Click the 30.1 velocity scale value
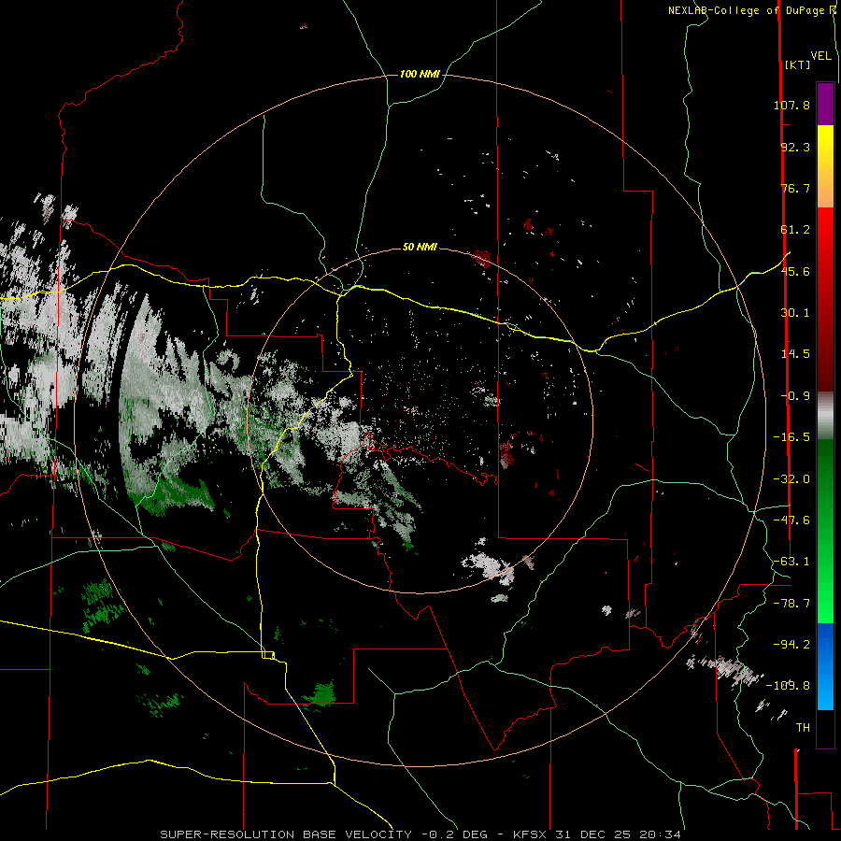Viewport: 841px width, 841px height. point(795,313)
